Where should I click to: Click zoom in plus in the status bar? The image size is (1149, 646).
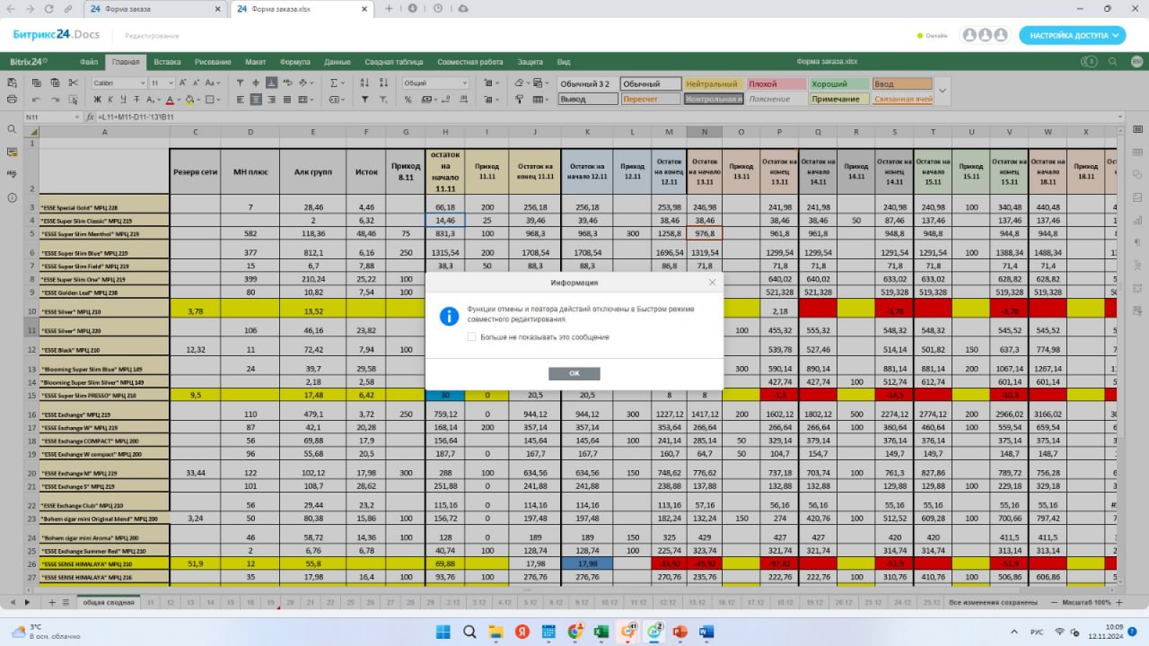tap(1118, 602)
